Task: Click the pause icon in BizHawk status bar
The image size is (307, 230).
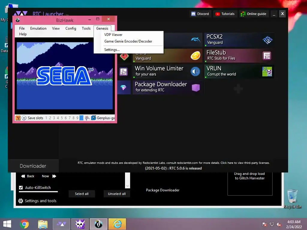Action: pos(24,118)
